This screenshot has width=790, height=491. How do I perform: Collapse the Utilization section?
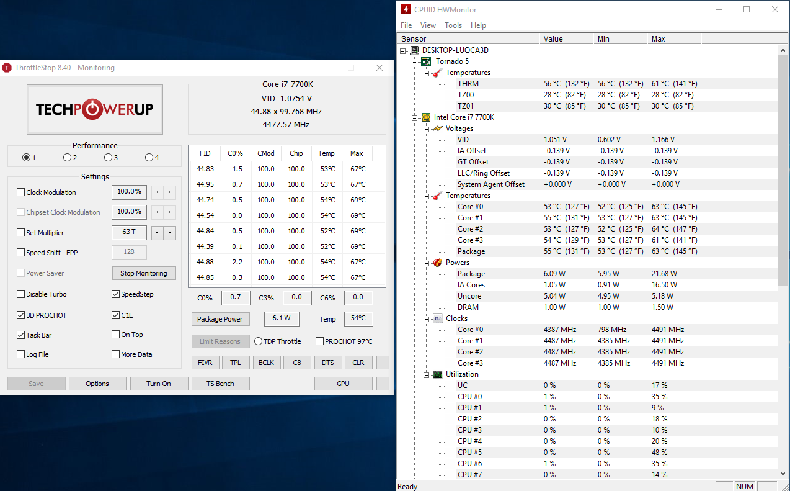426,374
